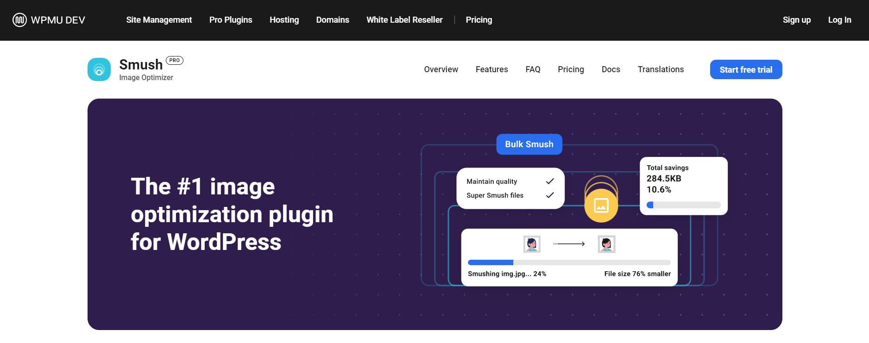Click the 'Super Smush files' label
The width and height of the screenshot is (869, 343).
495,195
